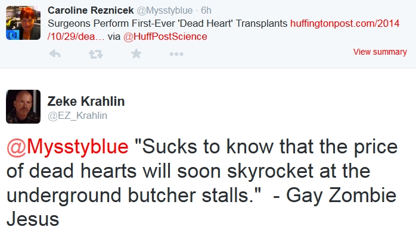Click the /10/29/dea… link continuation

(x=76, y=36)
